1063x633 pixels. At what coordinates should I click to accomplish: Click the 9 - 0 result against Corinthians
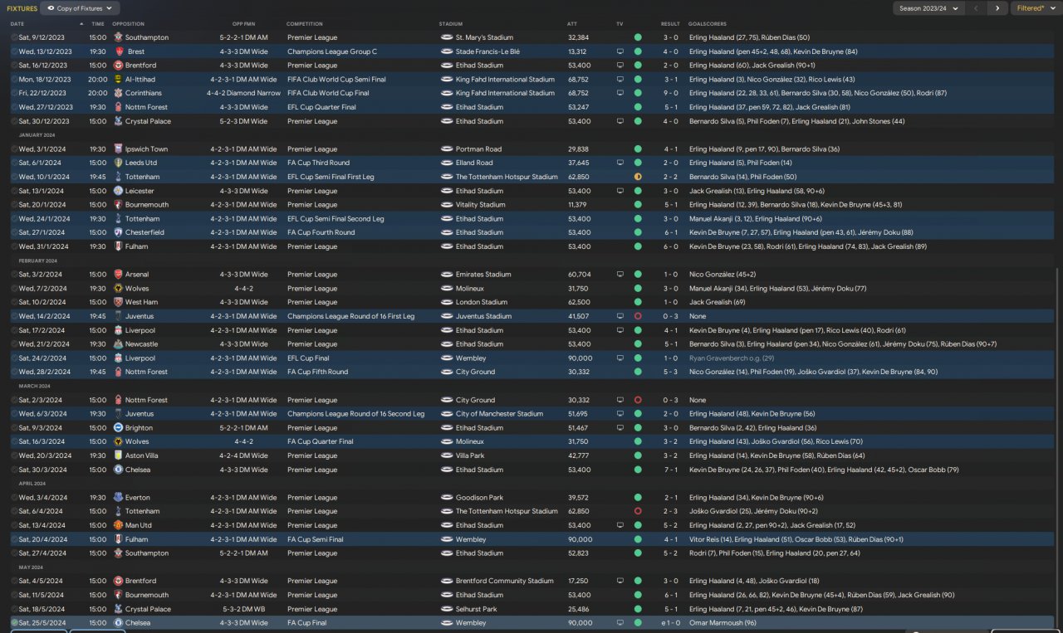670,93
